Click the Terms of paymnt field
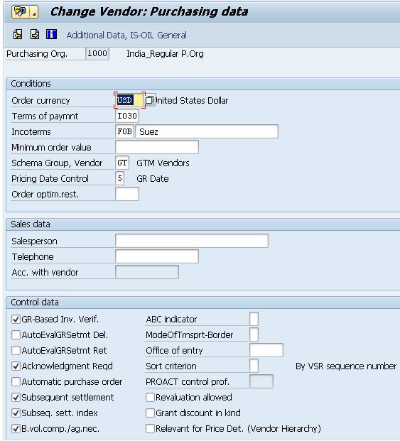This screenshot has height=441, width=400. 127,116
